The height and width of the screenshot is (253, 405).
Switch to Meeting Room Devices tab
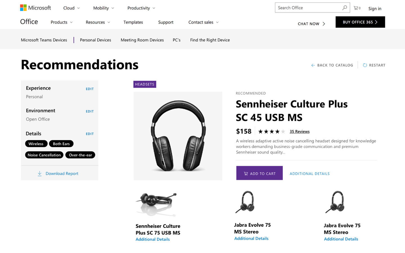(142, 40)
